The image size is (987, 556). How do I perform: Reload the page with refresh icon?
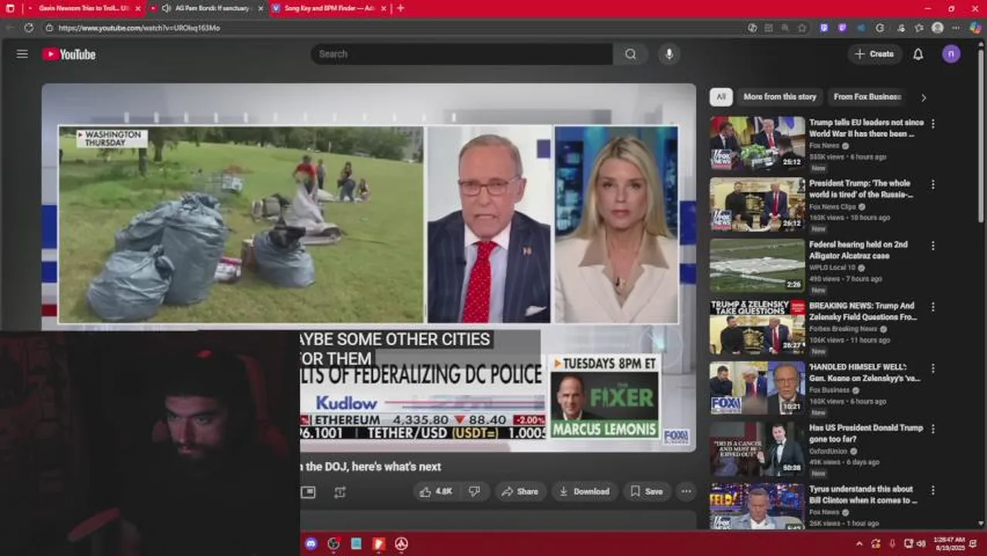[29, 28]
